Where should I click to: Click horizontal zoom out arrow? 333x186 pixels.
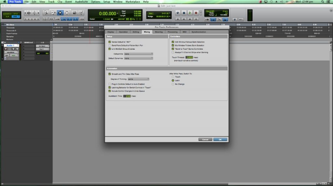click(25, 13)
